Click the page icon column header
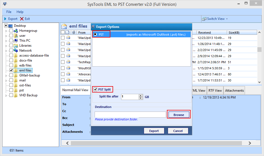Image resolution: width=264 pixels, height=156 pixels. [67, 32]
